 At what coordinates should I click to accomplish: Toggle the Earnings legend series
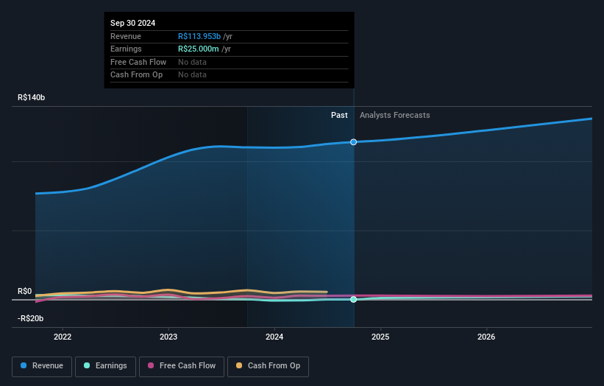click(x=105, y=366)
